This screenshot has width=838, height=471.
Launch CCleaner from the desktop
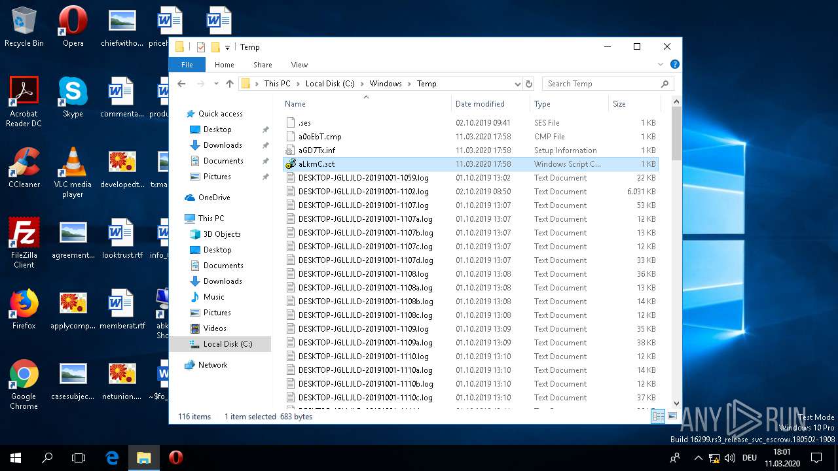coord(24,168)
